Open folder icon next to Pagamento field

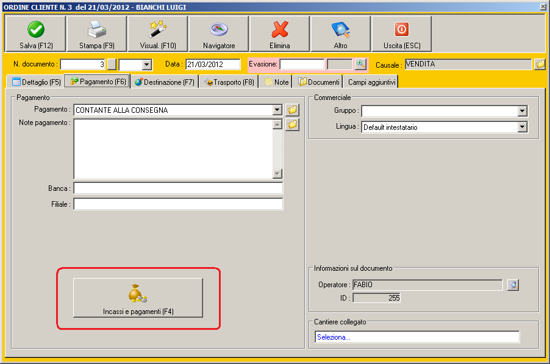tap(292, 110)
